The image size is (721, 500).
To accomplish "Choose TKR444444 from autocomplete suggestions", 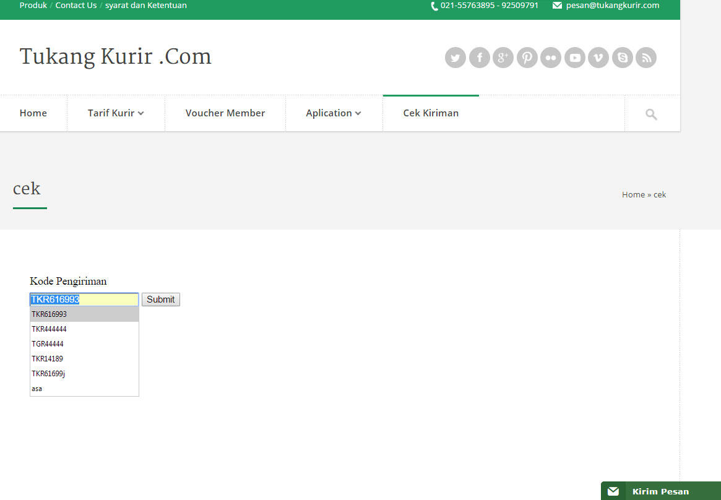I will pos(84,329).
